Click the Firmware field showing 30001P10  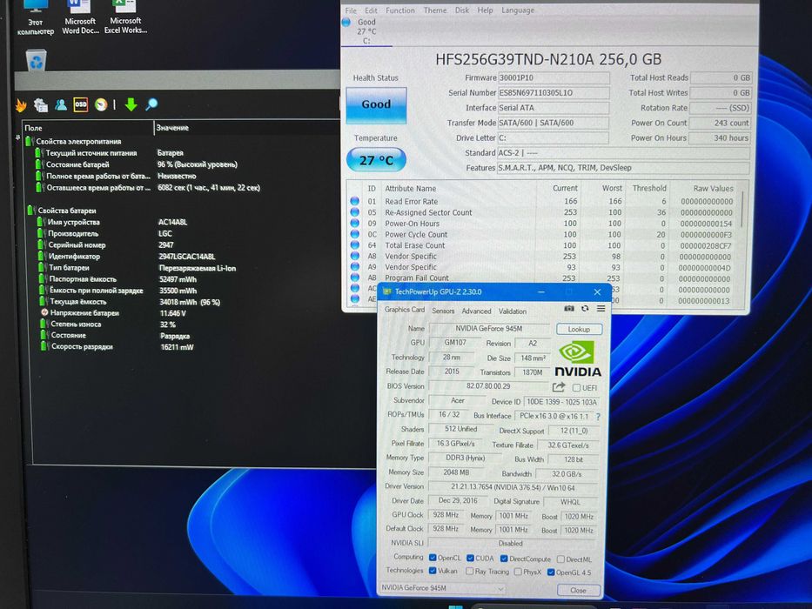tap(554, 77)
